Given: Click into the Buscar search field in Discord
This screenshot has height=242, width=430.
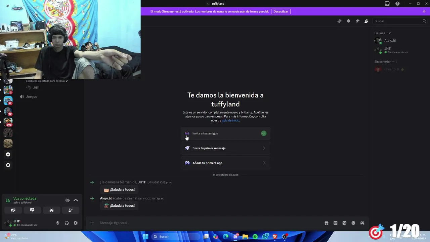Looking at the screenshot, I should pos(400,21).
